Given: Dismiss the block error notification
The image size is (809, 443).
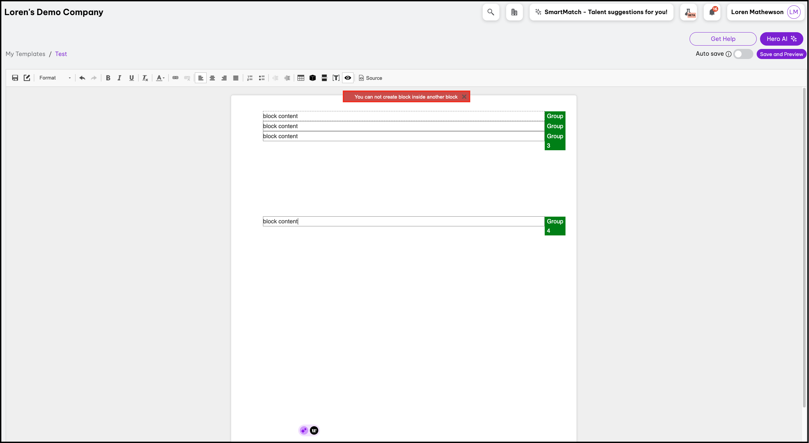Looking at the screenshot, I should point(464,97).
